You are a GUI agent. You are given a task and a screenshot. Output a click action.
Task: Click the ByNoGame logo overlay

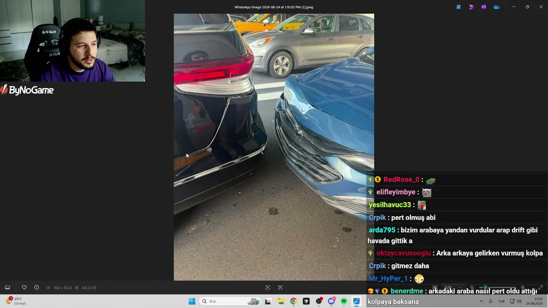click(27, 90)
